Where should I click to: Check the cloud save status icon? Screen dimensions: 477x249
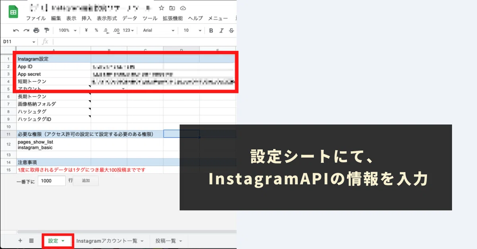point(183,8)
